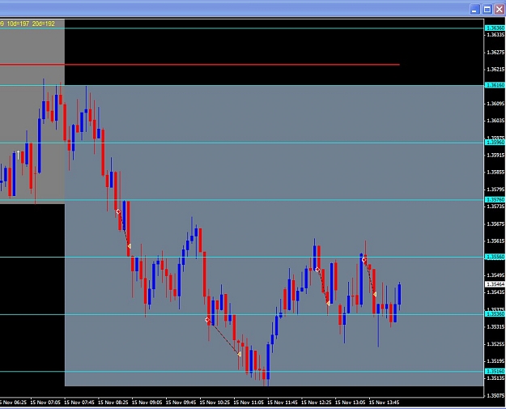506x409 pixels.
Task: Click the 10d=197 indicator text
Action: click(x=18, y=23)
